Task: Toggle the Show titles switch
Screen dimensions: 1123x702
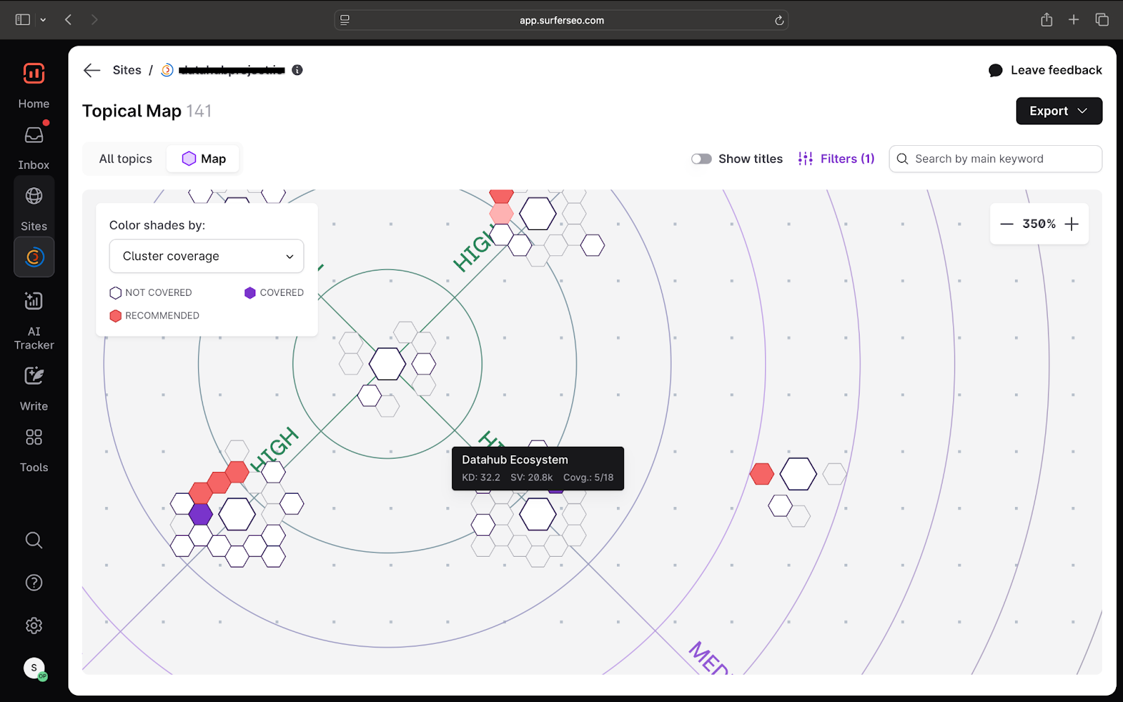Action: tap(701, 159)
